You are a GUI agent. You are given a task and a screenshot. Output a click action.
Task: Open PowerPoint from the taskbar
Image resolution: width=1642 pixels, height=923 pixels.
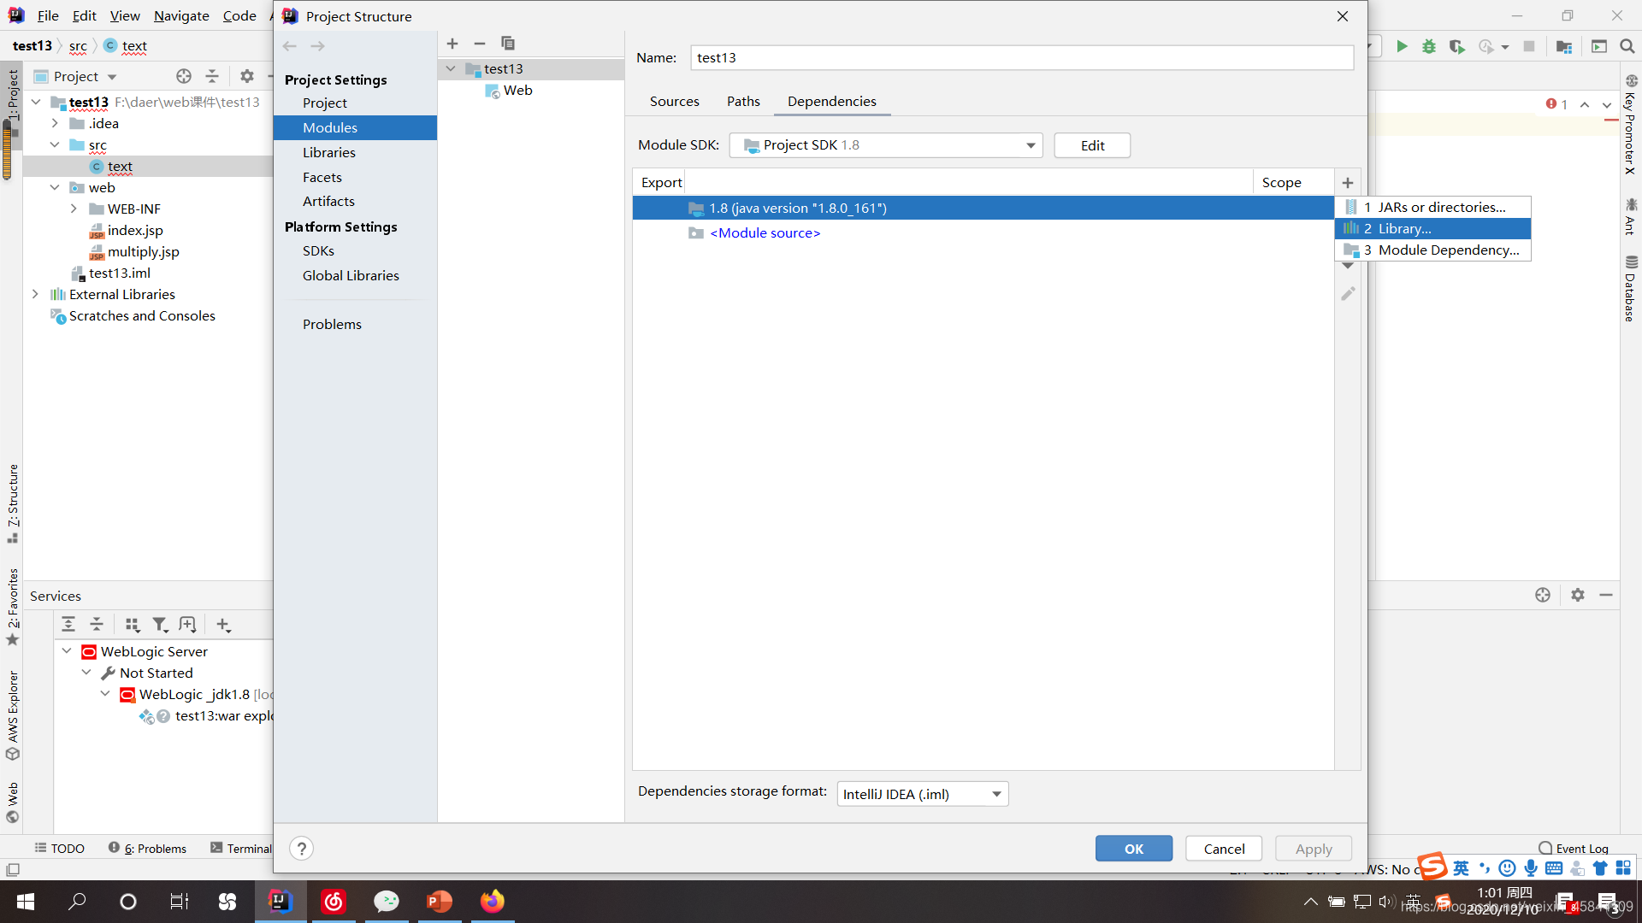point(439,901)
